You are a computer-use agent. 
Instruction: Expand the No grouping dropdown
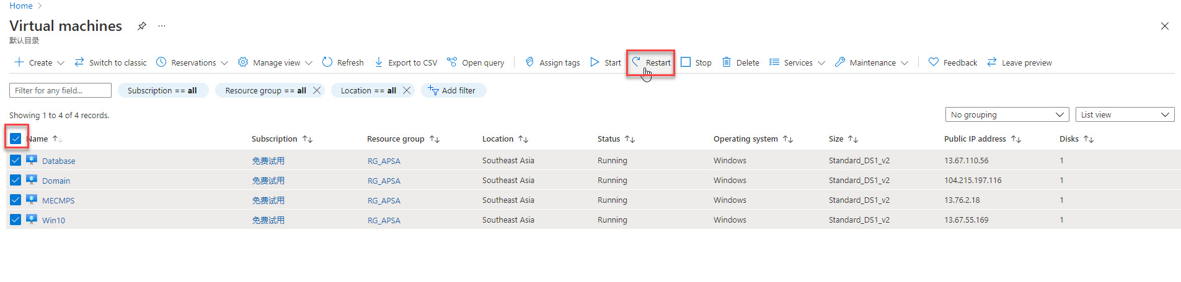(1006, 115)
